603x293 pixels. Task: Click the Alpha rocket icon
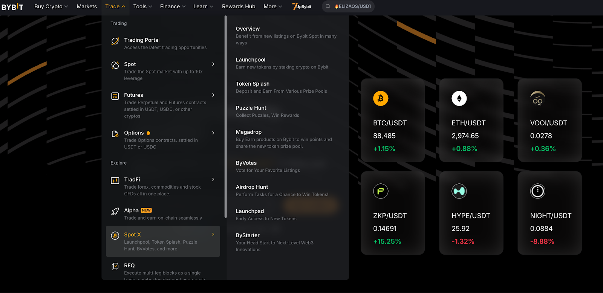pyautogui.click(x=115, y=212)
